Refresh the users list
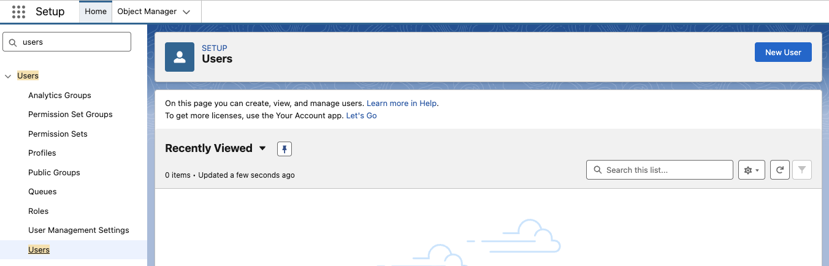 pos(779,170)
